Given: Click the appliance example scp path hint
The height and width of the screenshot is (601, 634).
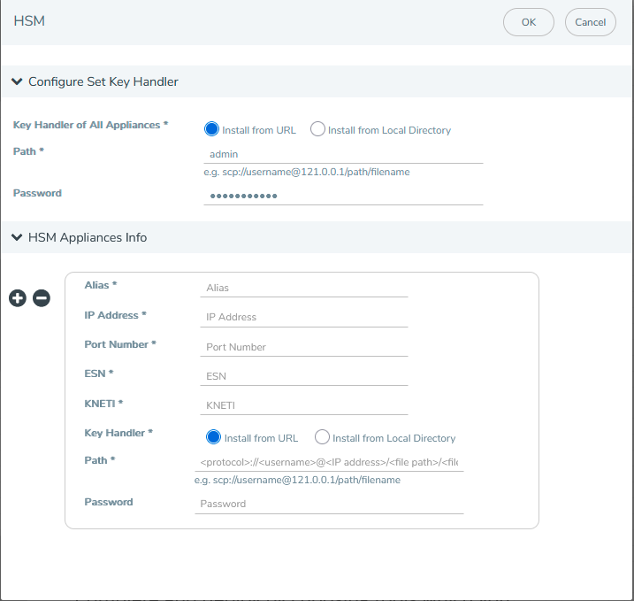Looking at the screenshot, I should point(298,481).
